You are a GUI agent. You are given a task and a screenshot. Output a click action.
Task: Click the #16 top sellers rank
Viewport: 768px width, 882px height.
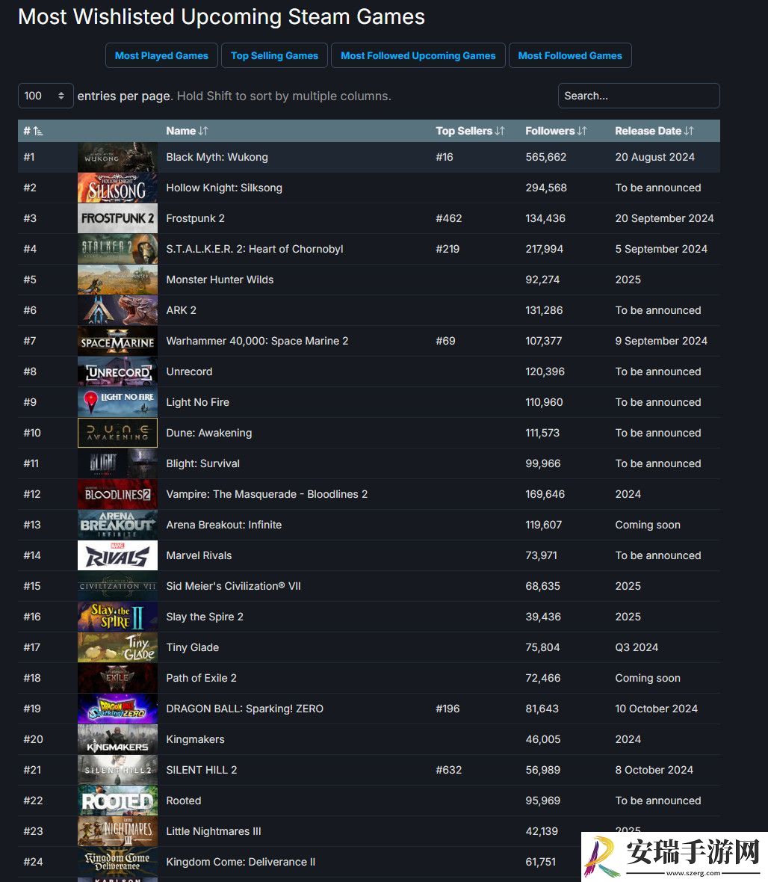pos(445,157)
